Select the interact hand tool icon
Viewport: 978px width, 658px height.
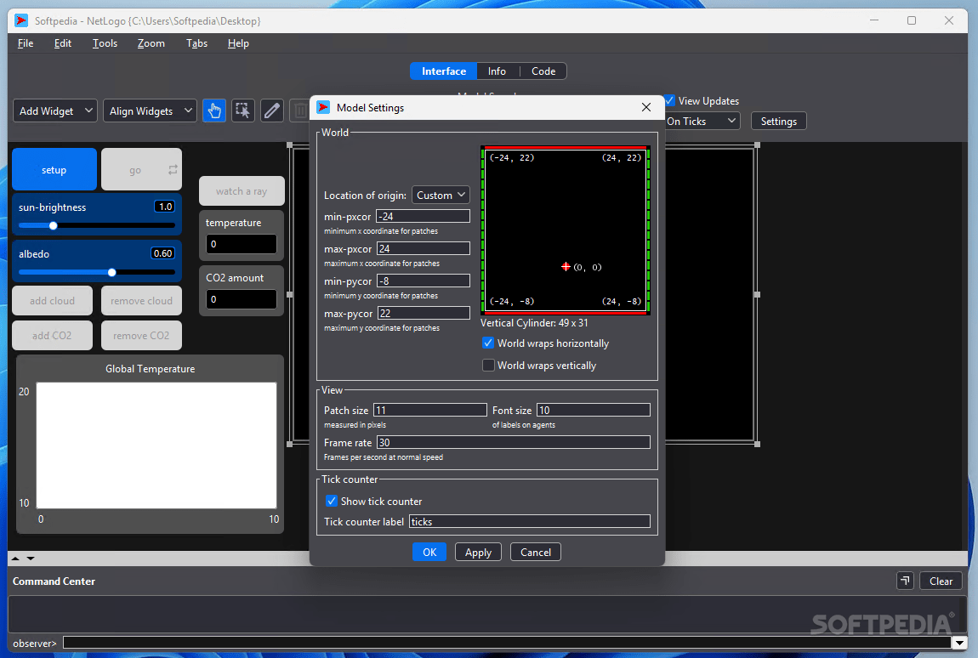click(214, 111)
